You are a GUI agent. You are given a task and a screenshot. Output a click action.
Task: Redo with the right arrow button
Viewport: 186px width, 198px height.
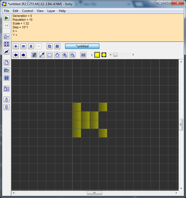pyautogui.click(x=23, y=55)
